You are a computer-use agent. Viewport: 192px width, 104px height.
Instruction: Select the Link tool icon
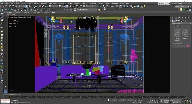click(x=9, y=6)
